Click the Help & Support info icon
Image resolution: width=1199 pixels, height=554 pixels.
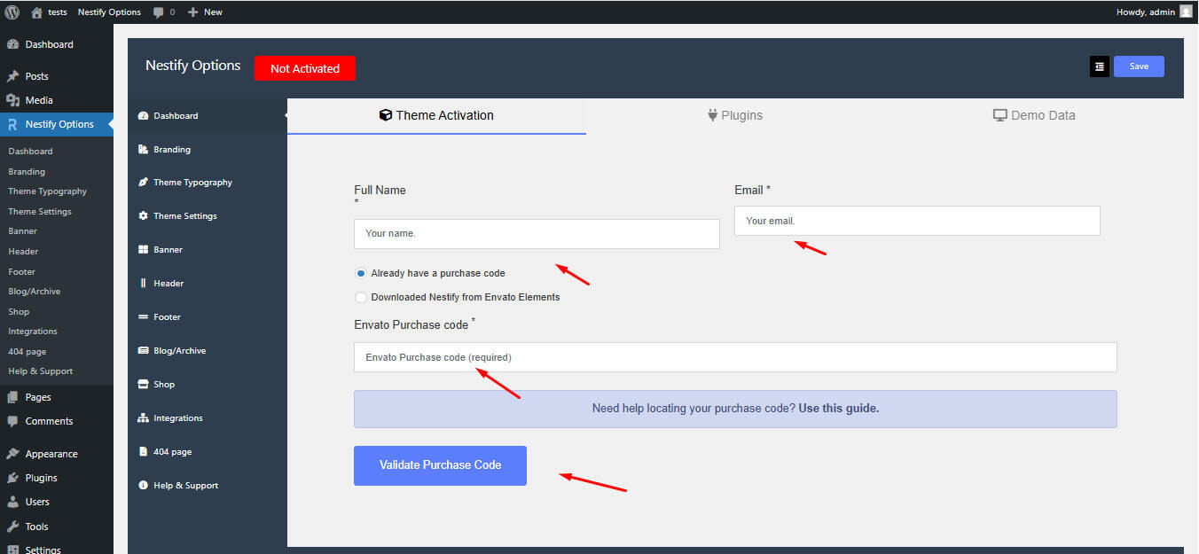coord(144,486)
